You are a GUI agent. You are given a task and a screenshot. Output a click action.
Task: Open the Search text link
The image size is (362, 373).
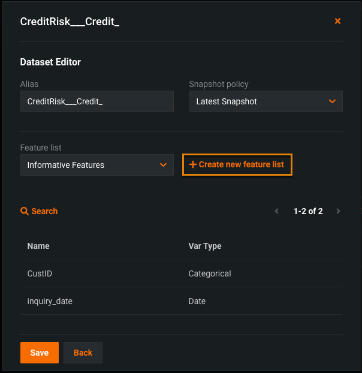(x=45, y=211)
